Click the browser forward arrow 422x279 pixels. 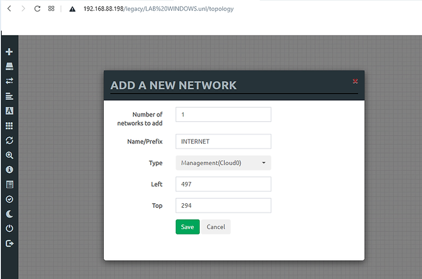point(23,9)
